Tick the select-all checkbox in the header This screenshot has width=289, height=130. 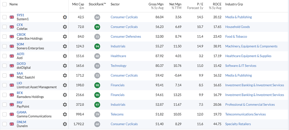pos(4,4)
